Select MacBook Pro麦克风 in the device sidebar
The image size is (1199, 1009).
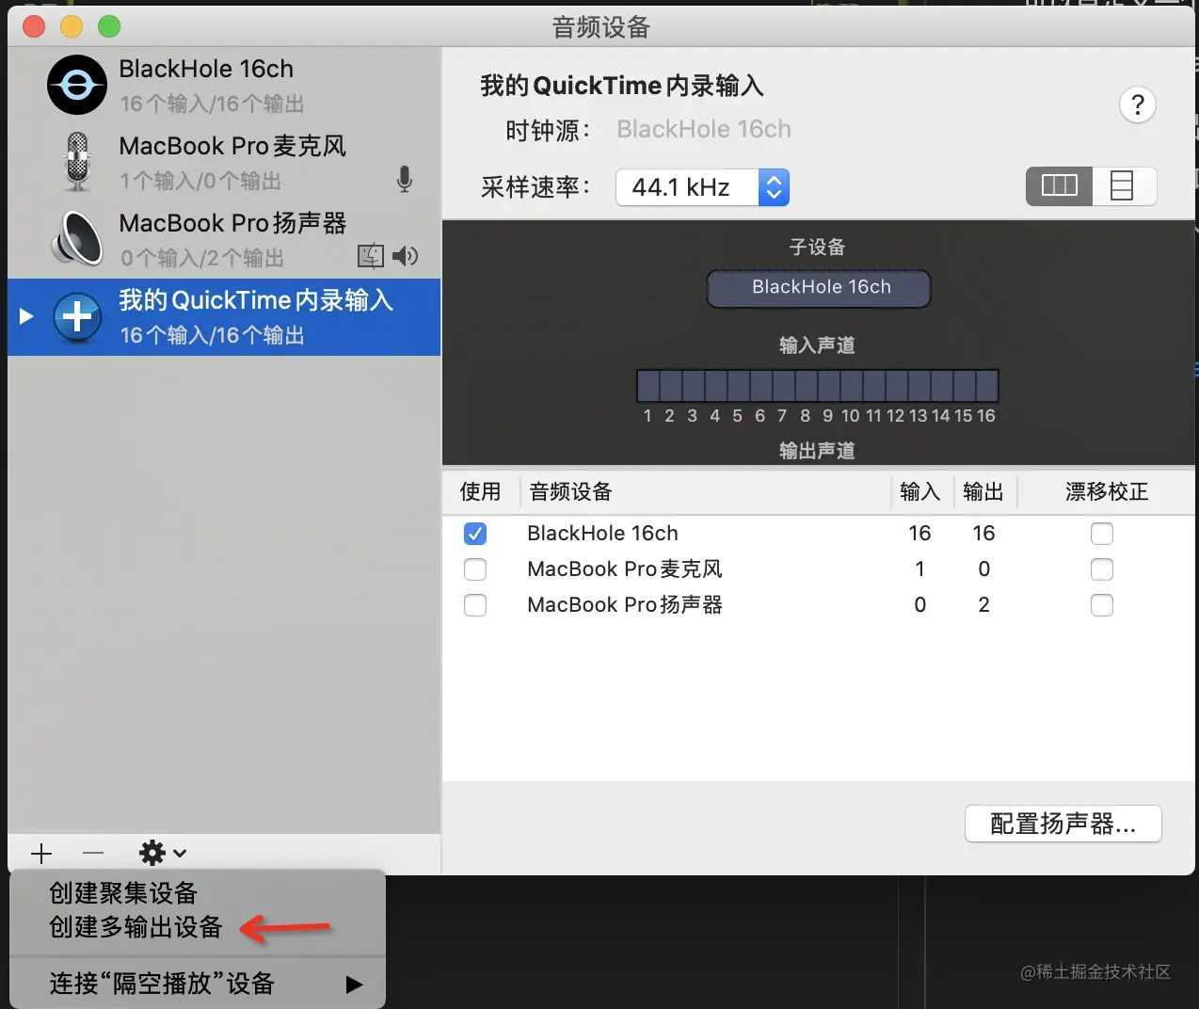pyautogui.click(x=224, y=162)
